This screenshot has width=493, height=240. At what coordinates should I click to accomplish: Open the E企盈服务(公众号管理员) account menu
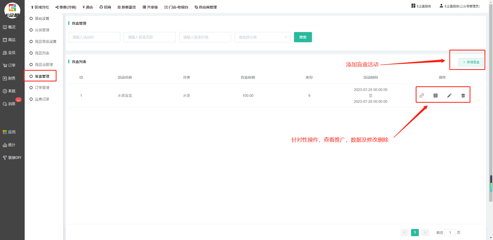[x=460, y=6]
